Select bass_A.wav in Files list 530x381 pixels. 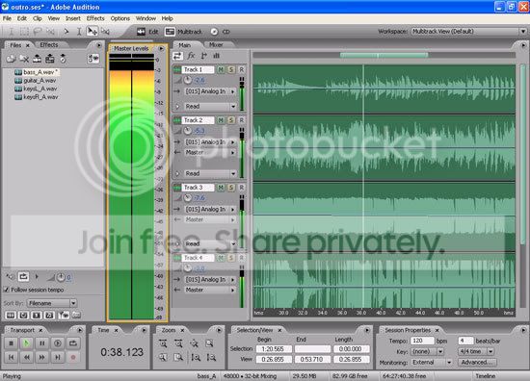click(37, 72)
